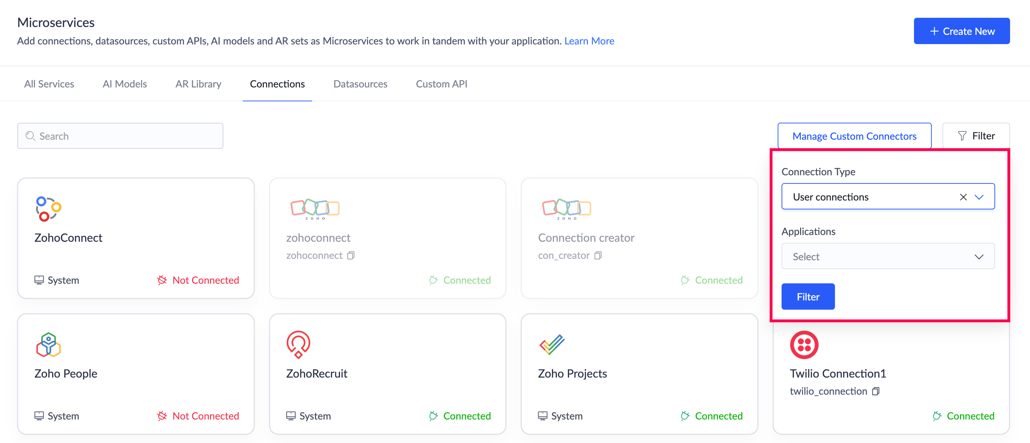Click the ZohoConnect logo icon
The image size is (1030, 443).
tap(48, 208)
